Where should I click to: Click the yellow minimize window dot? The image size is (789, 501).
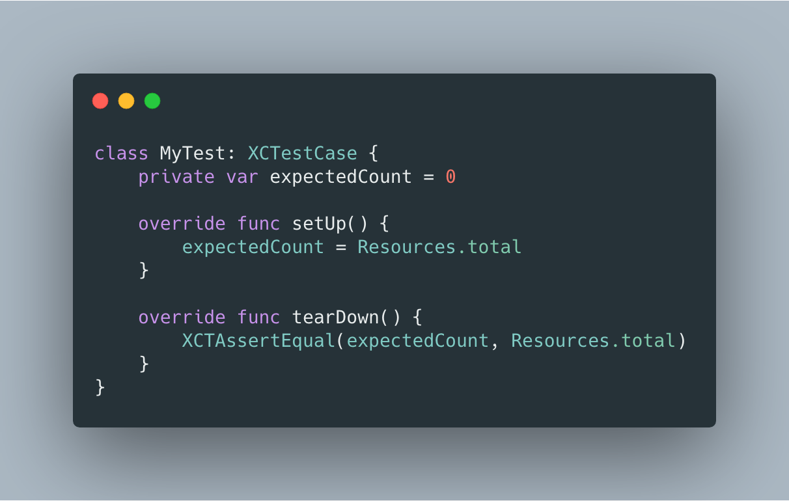pos(126,101)
